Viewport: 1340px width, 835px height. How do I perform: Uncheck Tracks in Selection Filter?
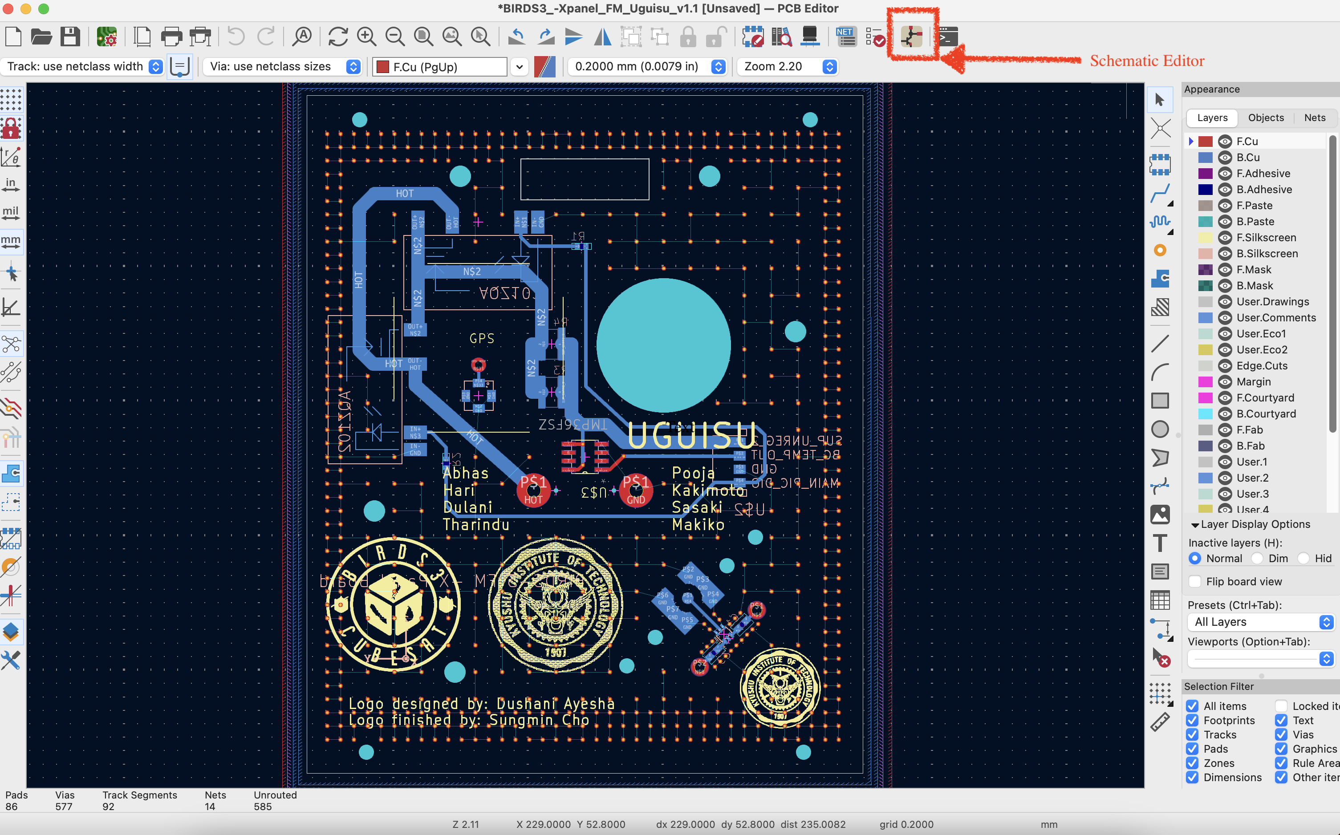1192,734
